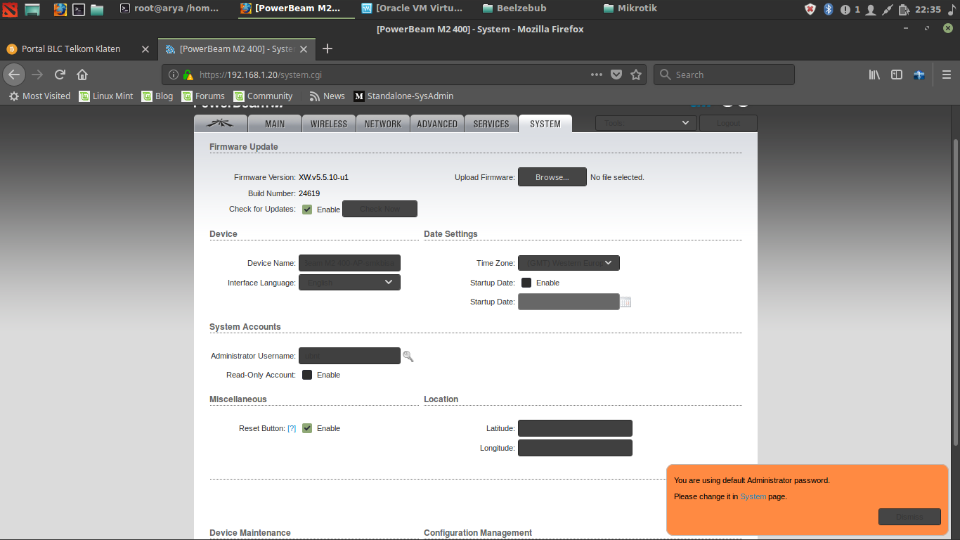Launch Firefox from the panel launcher
Screen dimensions: 960x540
click(x=60, y=9)
